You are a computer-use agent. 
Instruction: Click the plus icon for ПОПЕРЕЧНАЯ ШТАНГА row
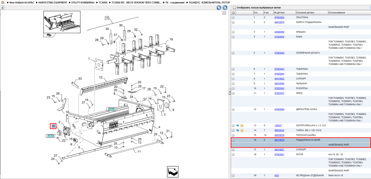(x=233, y=53)
